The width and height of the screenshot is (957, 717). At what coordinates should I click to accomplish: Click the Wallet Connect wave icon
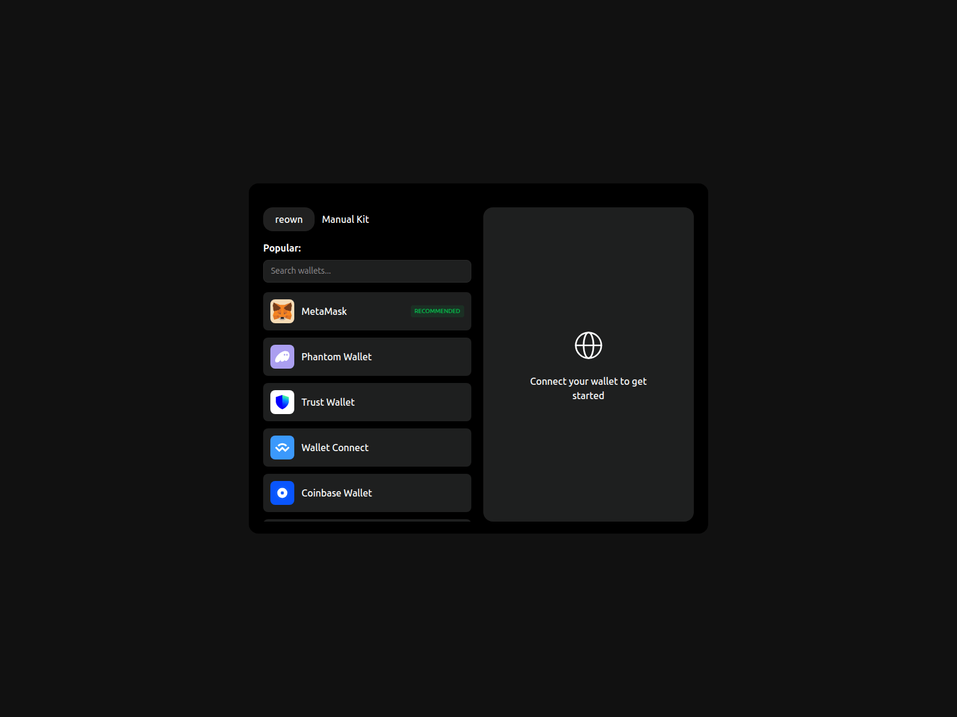pos(282,447)
